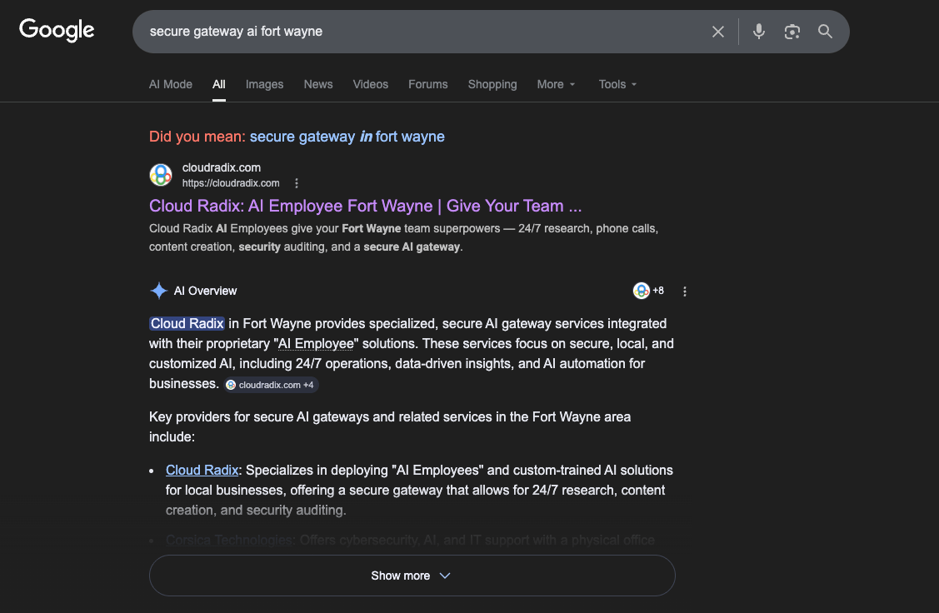Clear the search query with the X icon
The image size is (939, 613).
(717, 31)
